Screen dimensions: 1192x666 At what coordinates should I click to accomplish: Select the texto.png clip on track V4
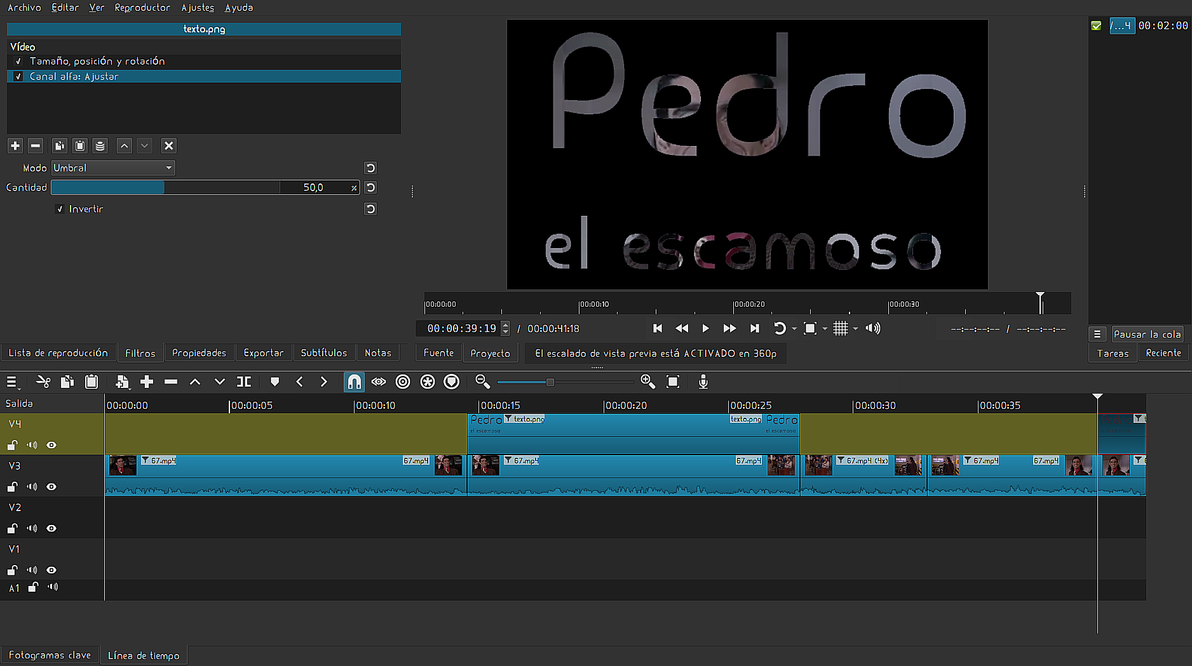point(633,435)
